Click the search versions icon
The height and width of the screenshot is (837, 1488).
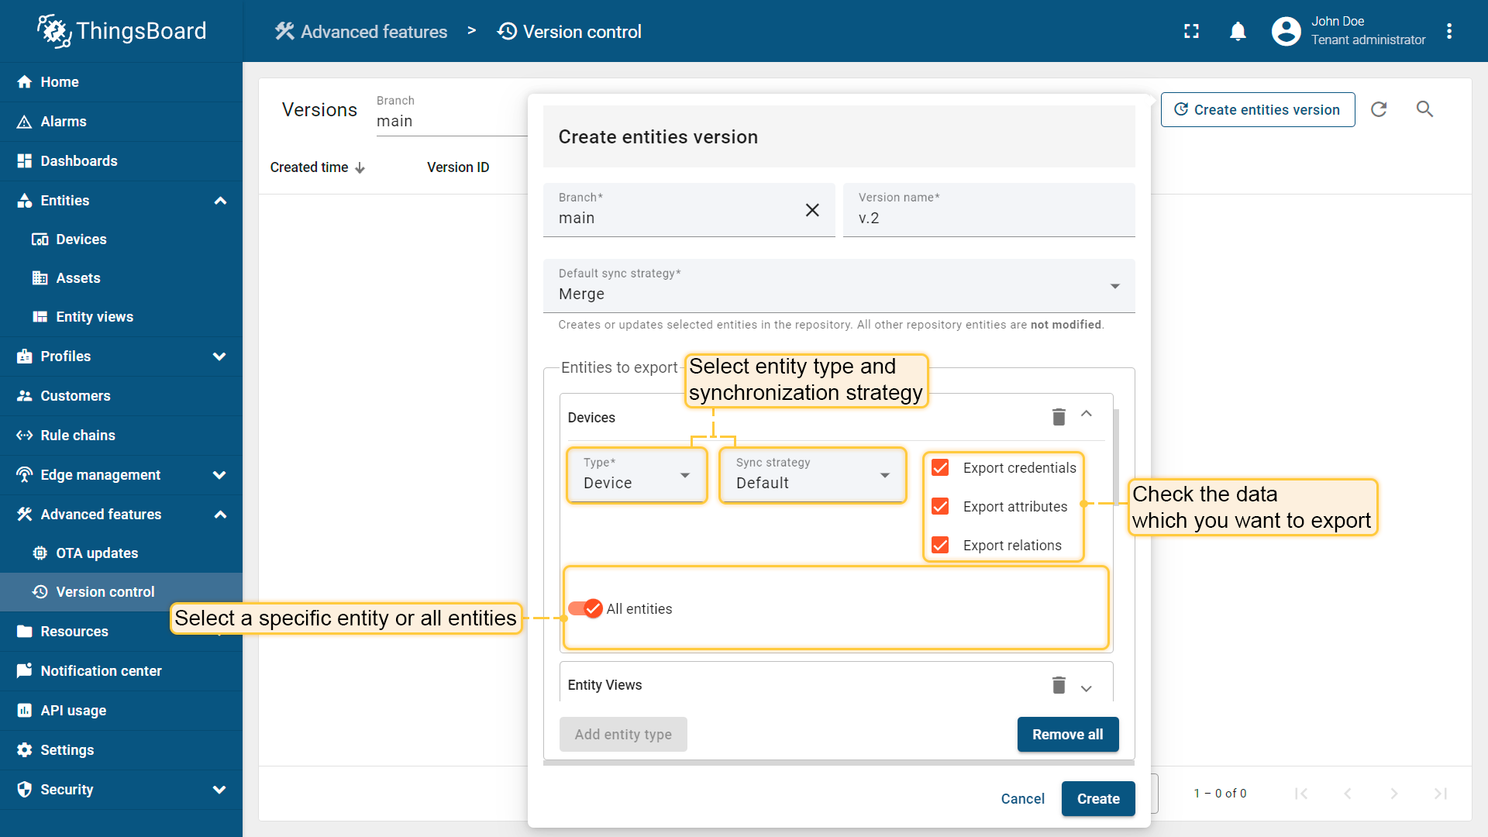coord(1424,109)
